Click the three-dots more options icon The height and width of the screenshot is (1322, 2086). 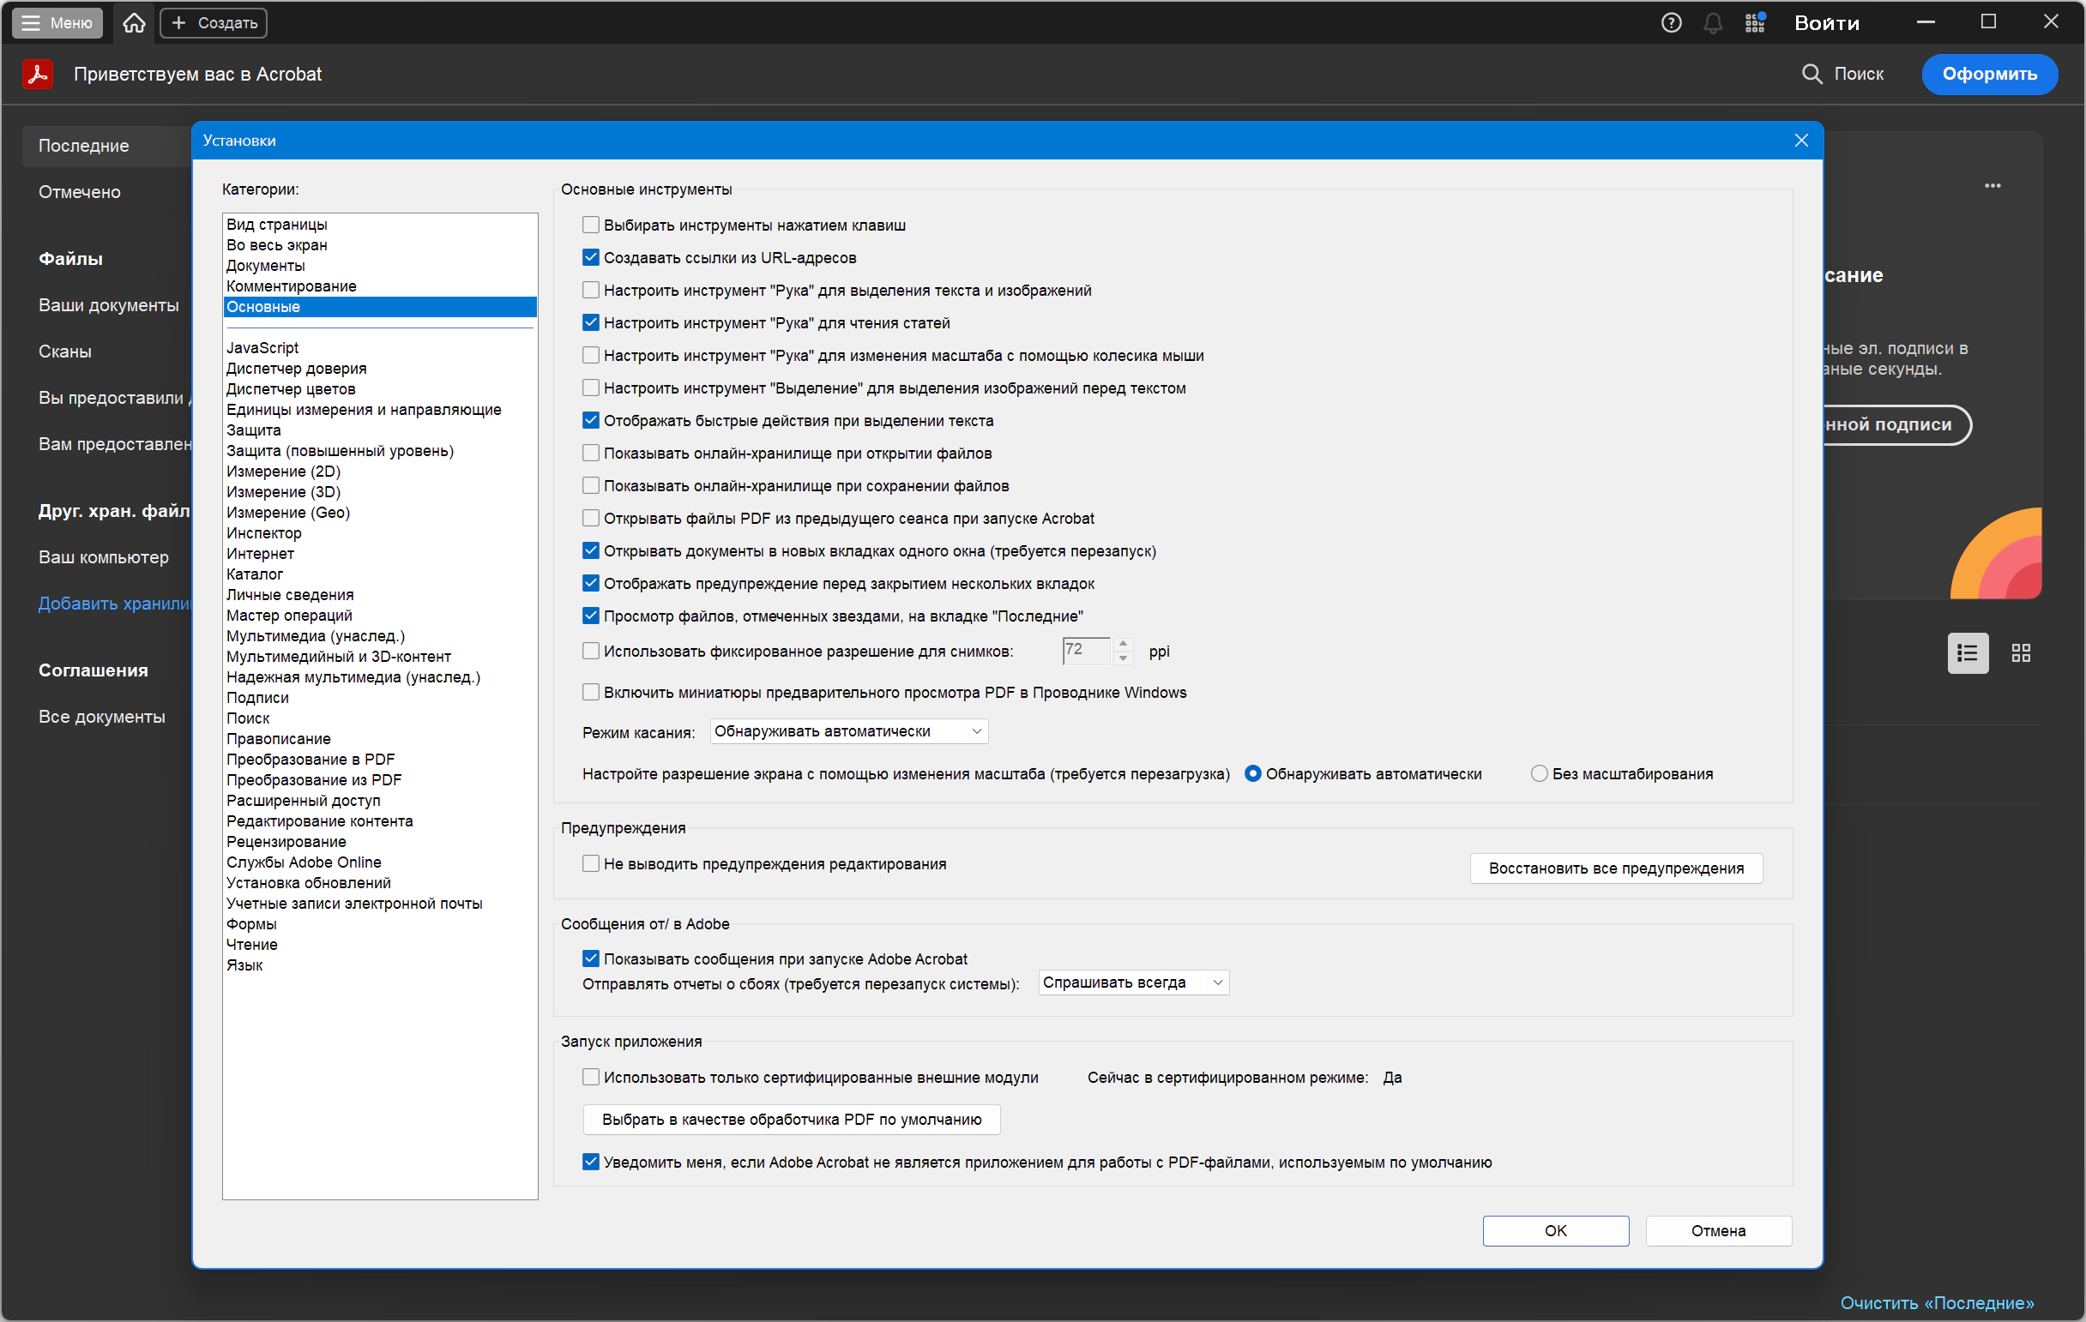pyautogui.click(x=1993, y=185)
